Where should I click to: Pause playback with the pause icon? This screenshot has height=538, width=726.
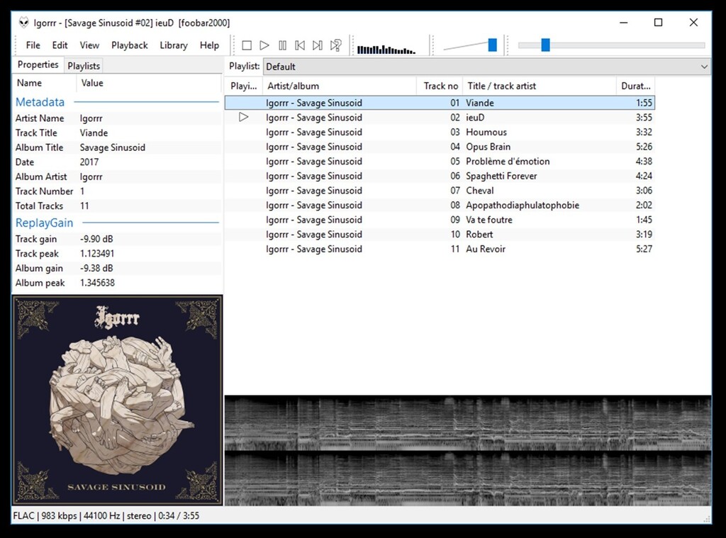click(283, 45)
